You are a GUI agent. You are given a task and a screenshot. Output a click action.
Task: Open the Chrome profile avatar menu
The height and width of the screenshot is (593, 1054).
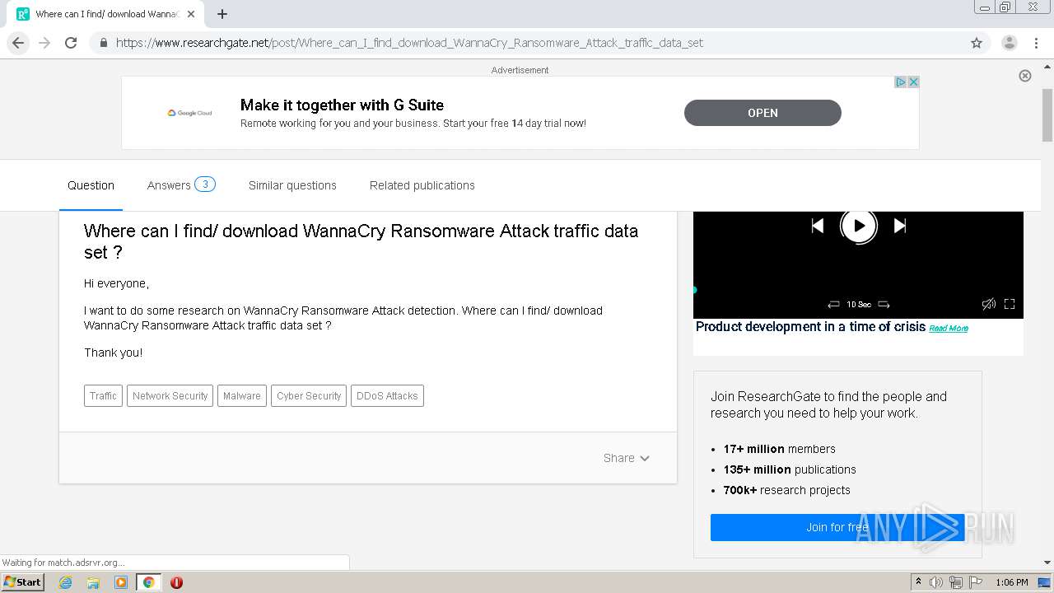[x=1009, y=43]
